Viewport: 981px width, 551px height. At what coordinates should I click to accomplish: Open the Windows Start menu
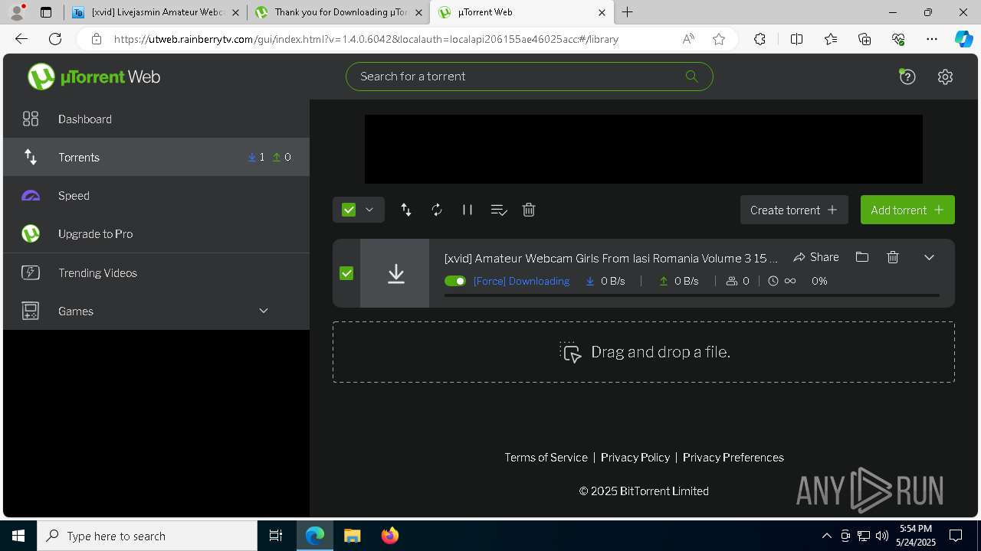(18, 536)
